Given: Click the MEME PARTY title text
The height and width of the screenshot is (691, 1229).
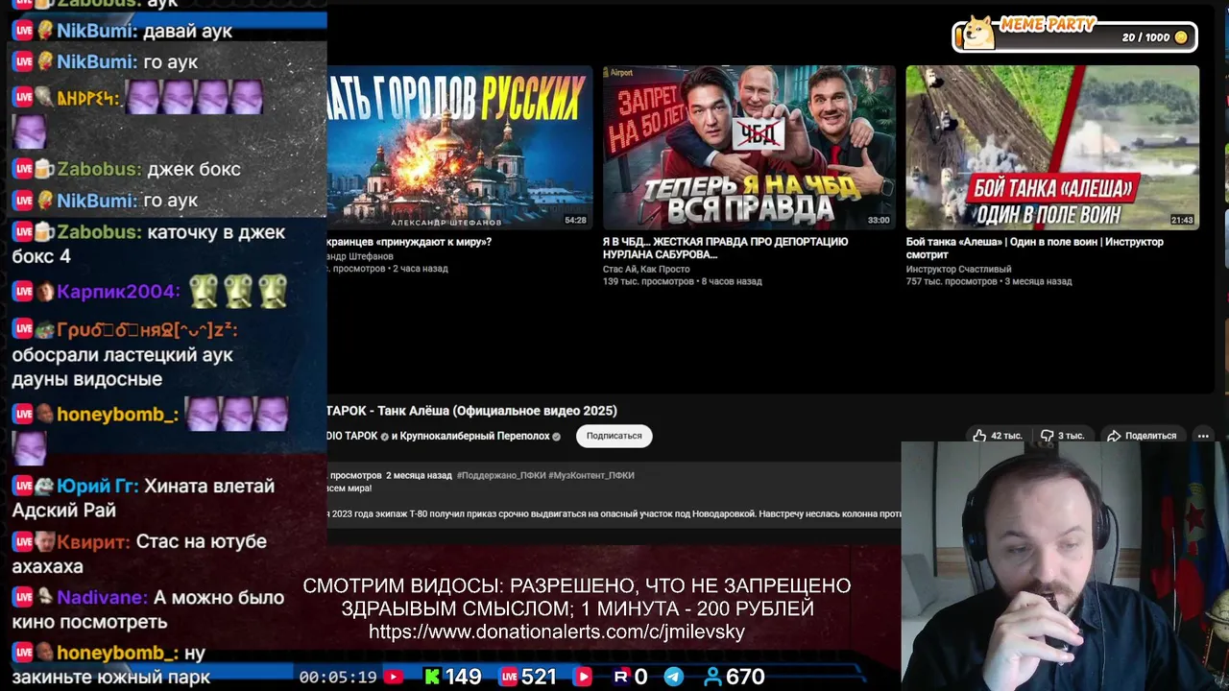Looking at the screenshot, I should 1048,26.
